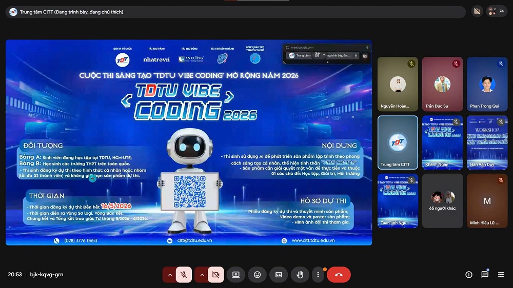This screenshot has height=288, width=513.
Task: Click three-dot menu in shared preview bar
Action: (x=356, y=55)
